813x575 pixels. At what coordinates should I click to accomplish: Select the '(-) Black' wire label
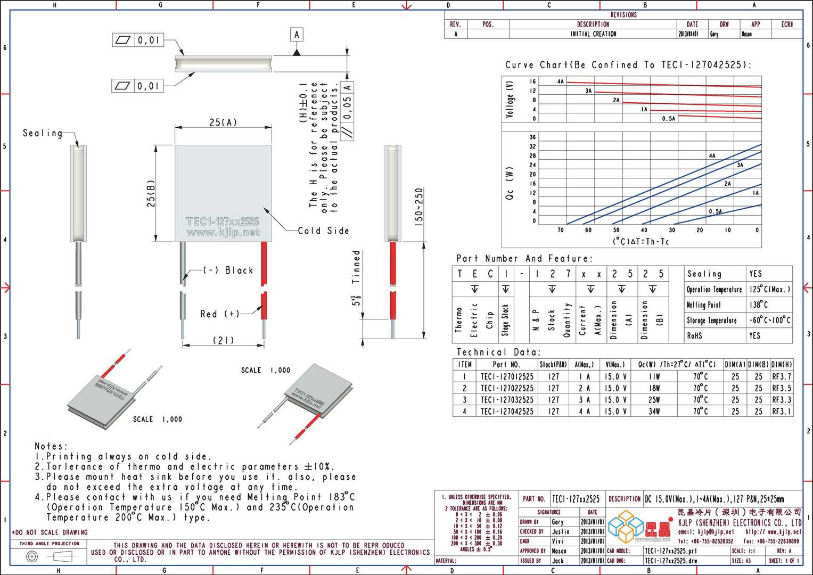tap(228, 270)
